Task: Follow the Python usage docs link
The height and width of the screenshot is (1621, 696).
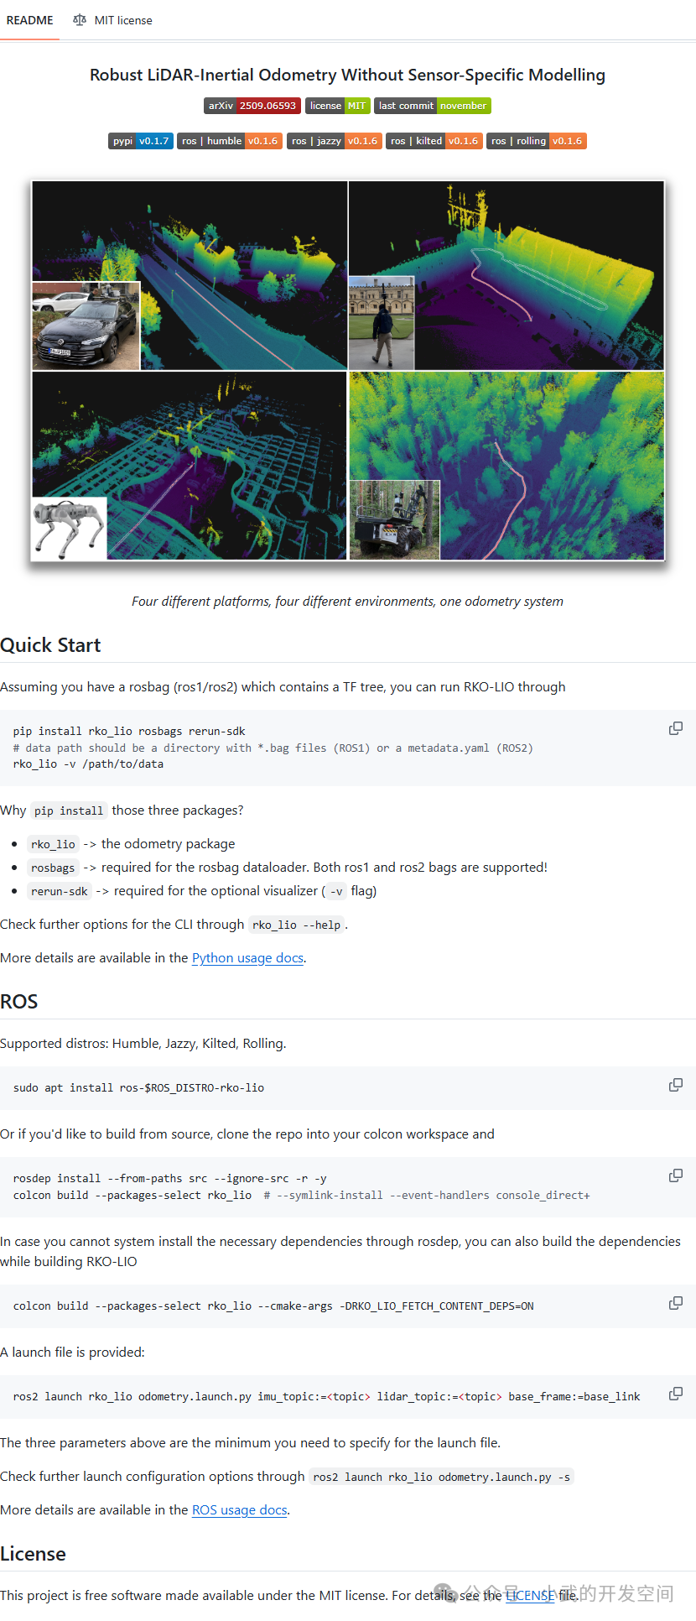Action: (247, 958)
